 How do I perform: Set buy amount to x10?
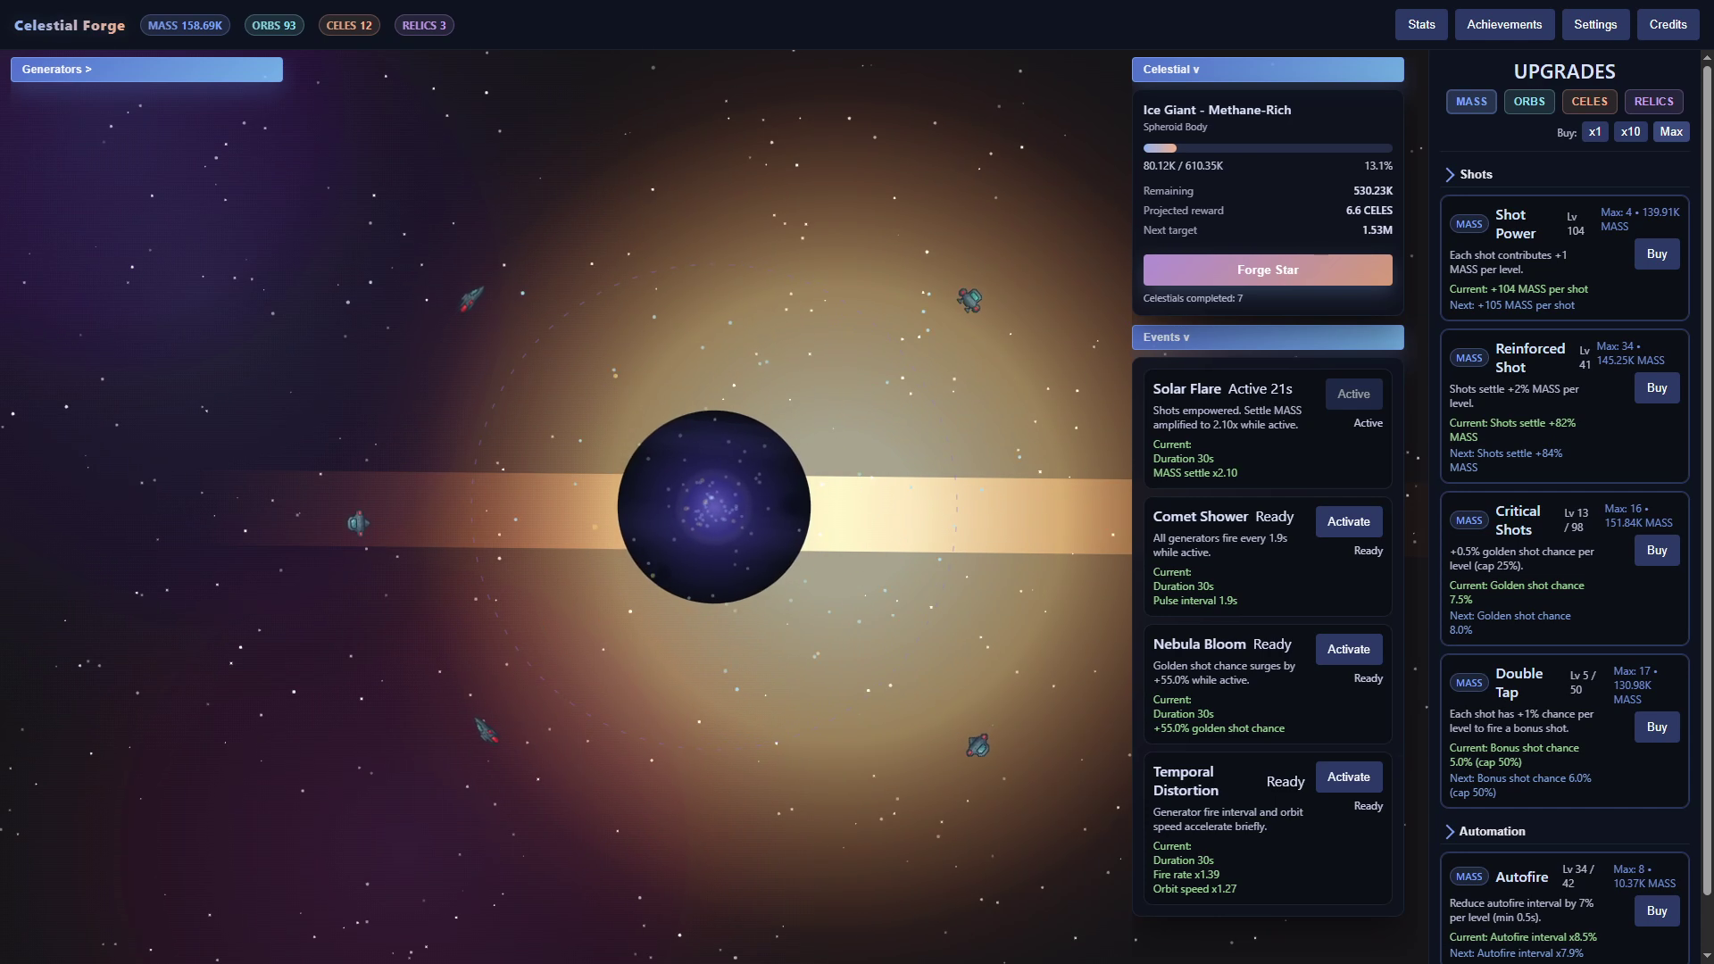(x=1630, y=131)
